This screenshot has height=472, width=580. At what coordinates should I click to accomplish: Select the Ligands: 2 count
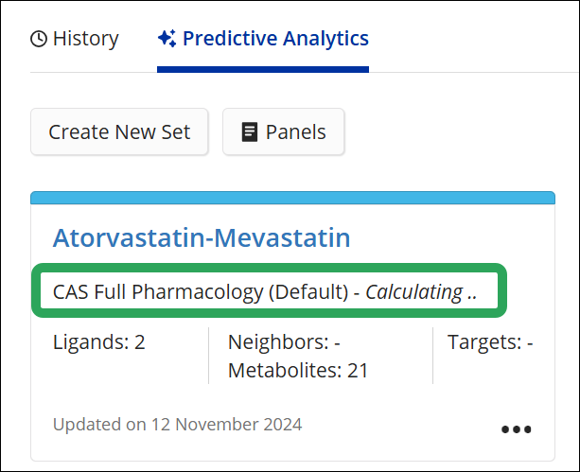pos(98,341)
